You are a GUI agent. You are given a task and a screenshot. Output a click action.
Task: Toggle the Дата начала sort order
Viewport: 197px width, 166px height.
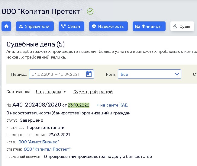click(51, 92)
